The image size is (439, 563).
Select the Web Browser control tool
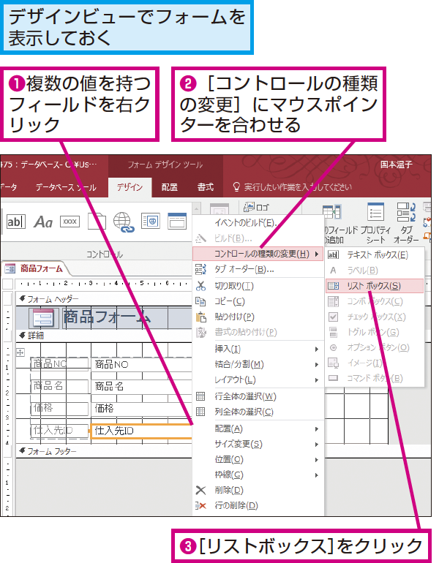151,221
